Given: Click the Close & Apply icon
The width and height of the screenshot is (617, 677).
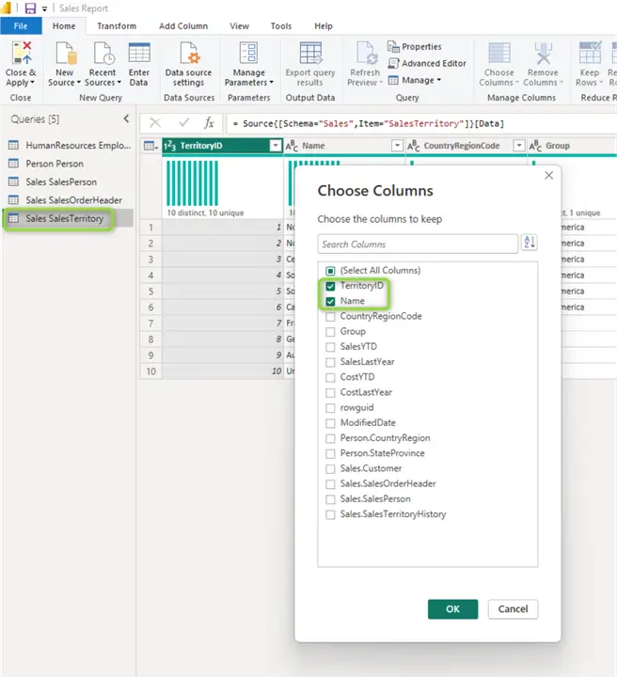Looking at the screenshot, I should pos(22,53).
